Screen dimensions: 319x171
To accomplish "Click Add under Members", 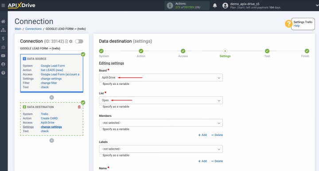I will pyautogui.click(x=202, y=135).
